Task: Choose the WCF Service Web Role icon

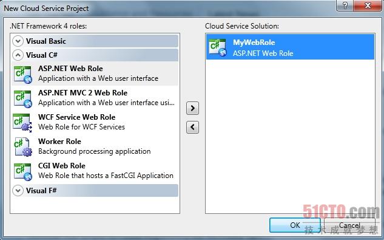Action: pos(22,123)
